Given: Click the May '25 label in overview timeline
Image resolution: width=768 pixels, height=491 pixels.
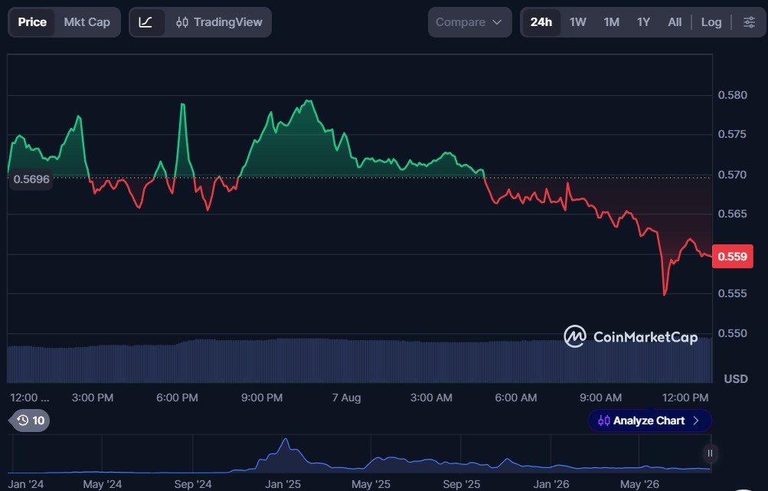Looking at the screenshot, I should click(x=371, y=484).
